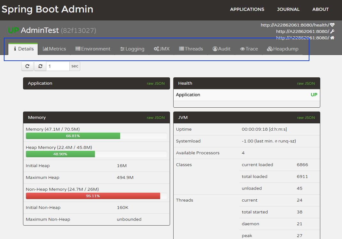Click the home service URL icon

point(332,38)
